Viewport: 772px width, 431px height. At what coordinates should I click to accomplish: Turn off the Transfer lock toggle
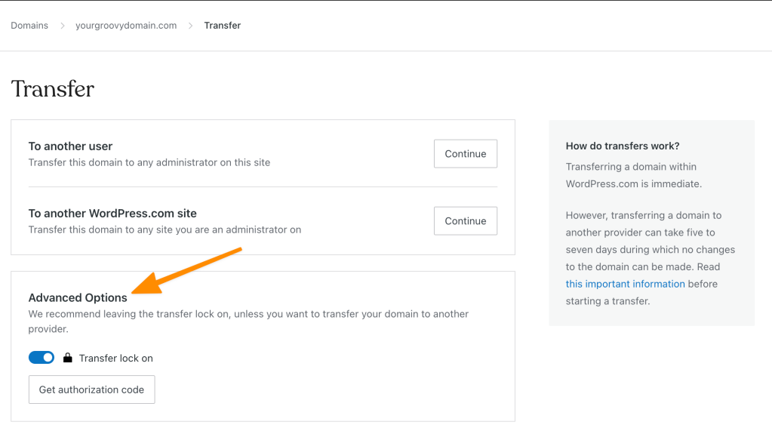42,358
